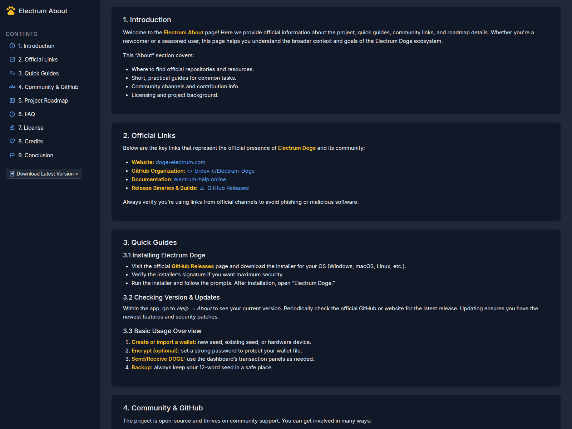This screenshot has height=429, width=572.
Task: Click the list icon beside Quick Guides
Action: point(12,73)
